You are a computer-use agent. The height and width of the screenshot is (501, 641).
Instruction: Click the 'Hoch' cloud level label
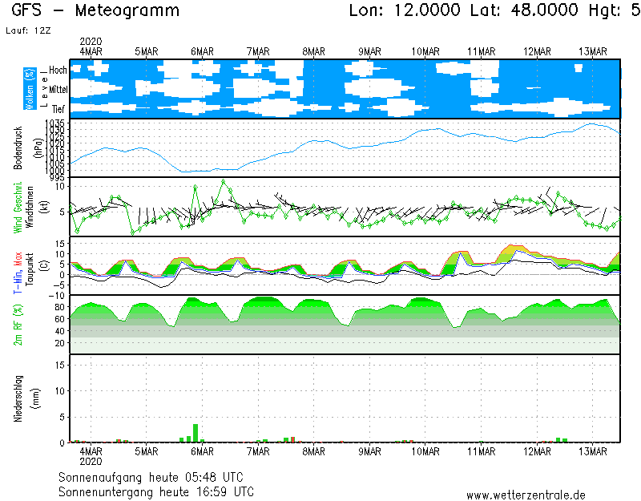[58, 71]
